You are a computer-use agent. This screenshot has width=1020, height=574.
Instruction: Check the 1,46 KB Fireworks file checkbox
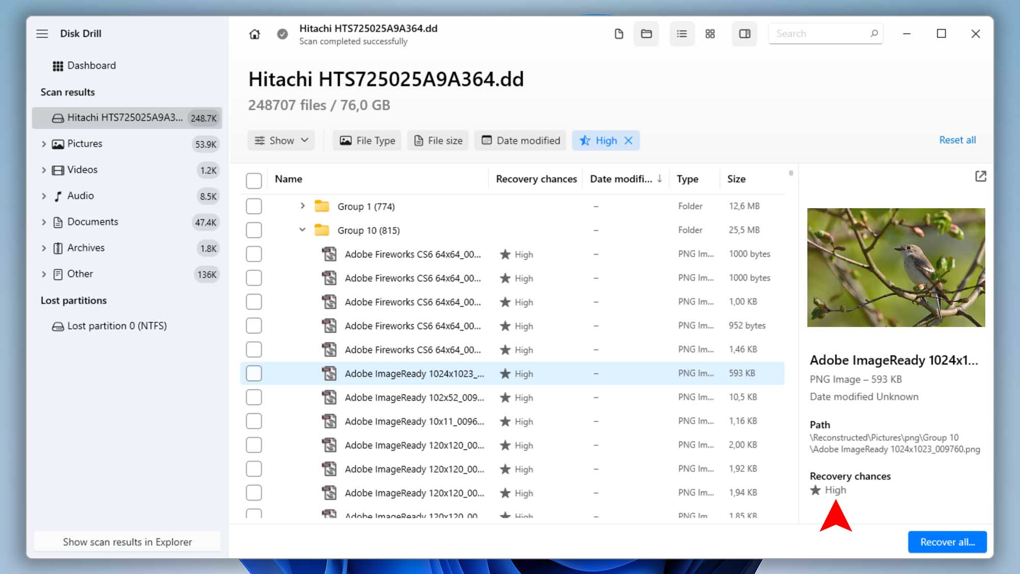[253, 350]
